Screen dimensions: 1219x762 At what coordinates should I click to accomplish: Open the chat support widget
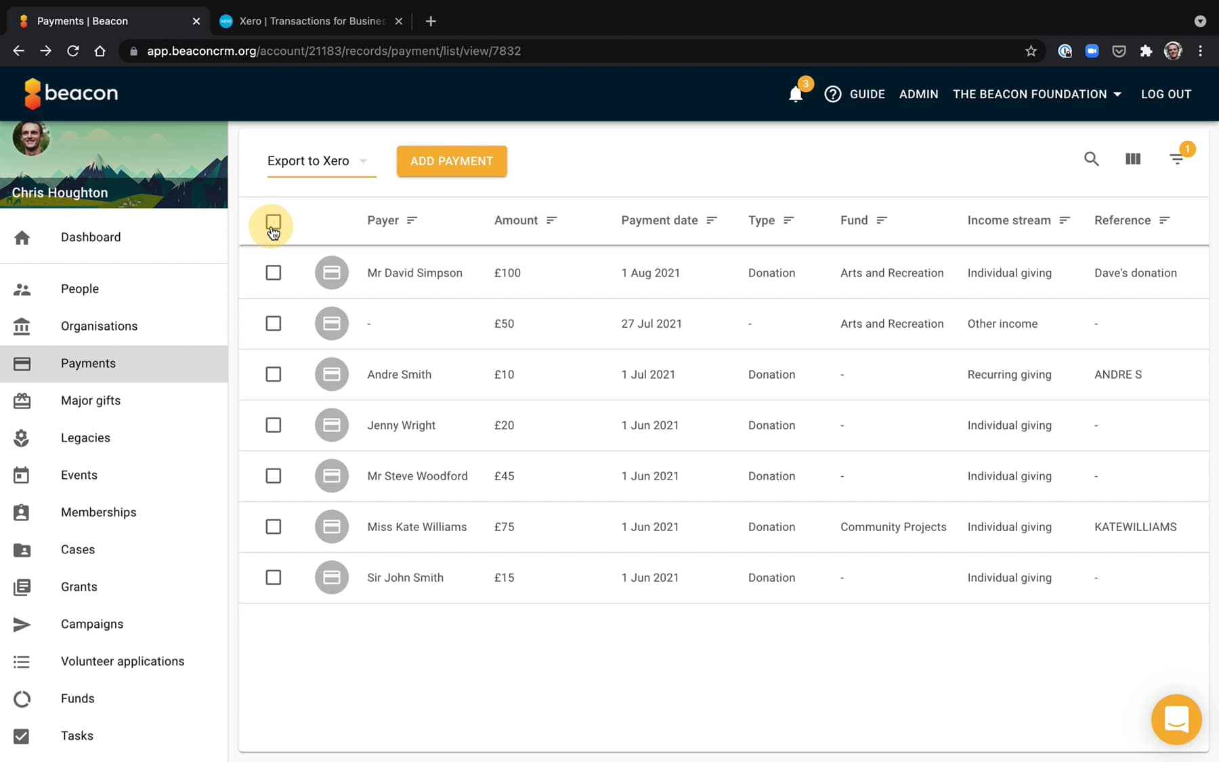coord(1176,719)
